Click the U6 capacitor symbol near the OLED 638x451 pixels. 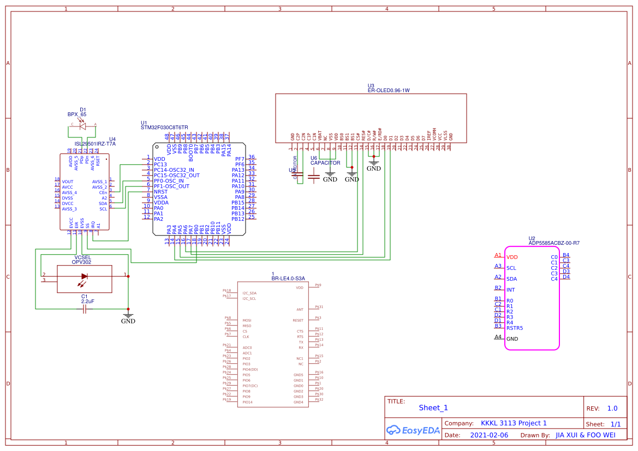click(x=313, y=176)
